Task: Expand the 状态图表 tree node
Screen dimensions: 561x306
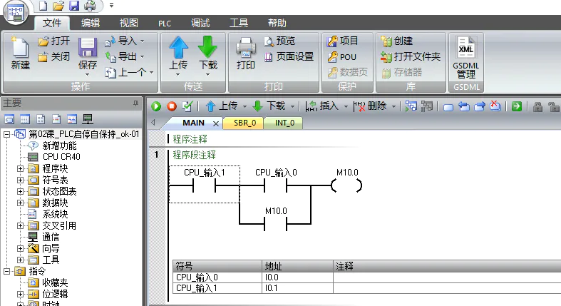Action: (20, 191)
